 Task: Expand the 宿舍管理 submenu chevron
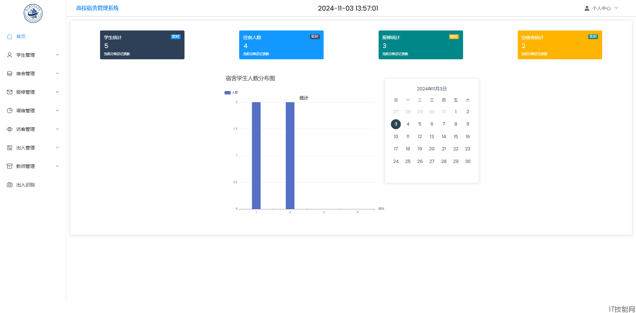pyautogui.click(x=57, y=74)
